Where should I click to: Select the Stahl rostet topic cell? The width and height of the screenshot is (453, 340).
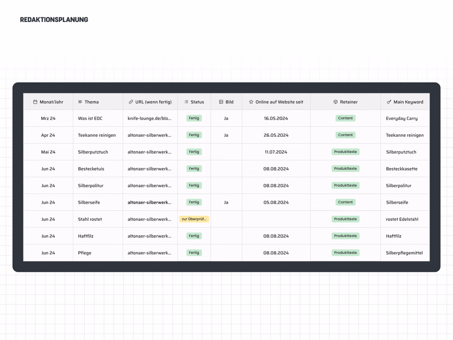(x=90, y=220)
